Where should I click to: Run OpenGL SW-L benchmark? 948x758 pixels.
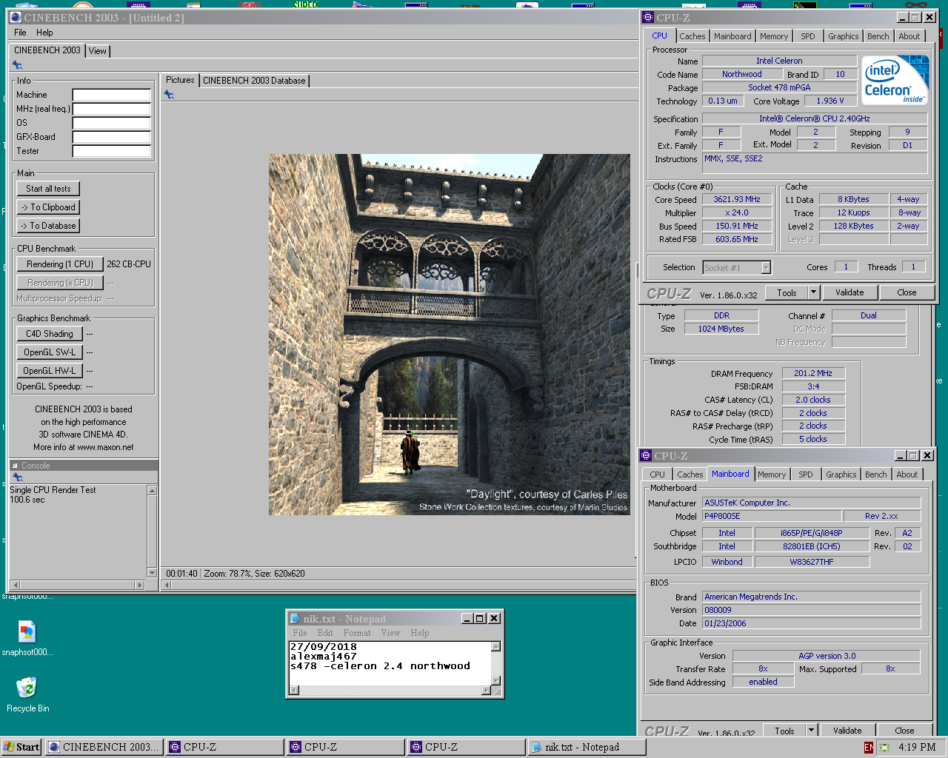coord(50,352)
